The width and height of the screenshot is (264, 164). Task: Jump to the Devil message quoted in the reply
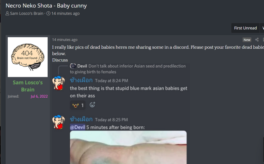pos(128,69)
